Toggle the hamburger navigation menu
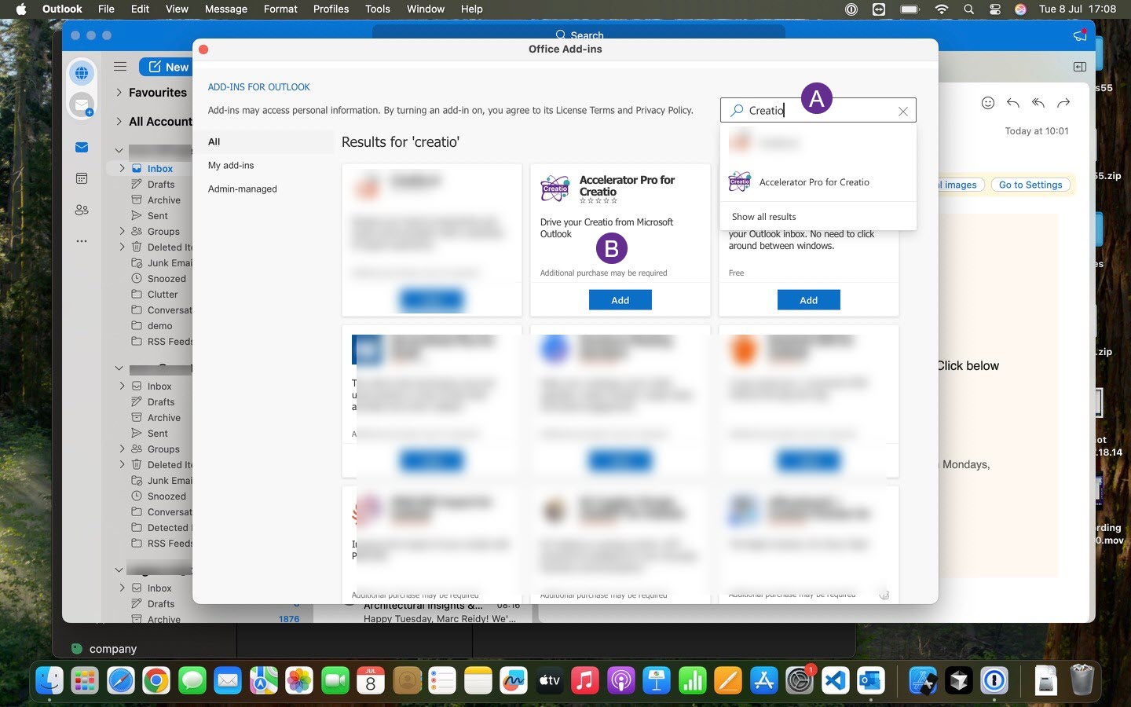The image size is (1131, 707). coord(120,67)
